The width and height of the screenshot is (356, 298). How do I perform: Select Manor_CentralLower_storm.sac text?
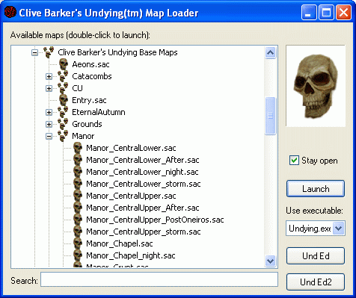click(x=144, y=184)
